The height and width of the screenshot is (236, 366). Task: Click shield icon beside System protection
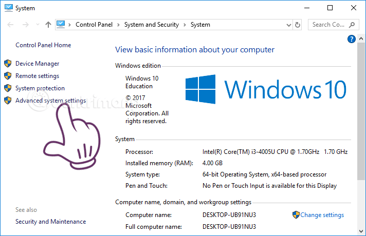pyautogui.click(x=8, y=88)
